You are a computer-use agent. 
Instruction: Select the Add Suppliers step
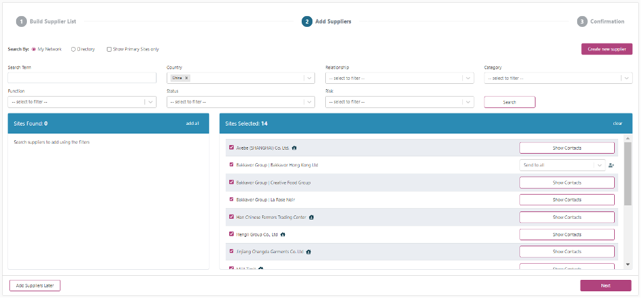click(x=333, y=21)
